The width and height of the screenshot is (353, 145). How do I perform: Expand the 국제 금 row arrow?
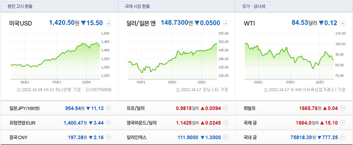pyautogui.click(x=342, y=123)
